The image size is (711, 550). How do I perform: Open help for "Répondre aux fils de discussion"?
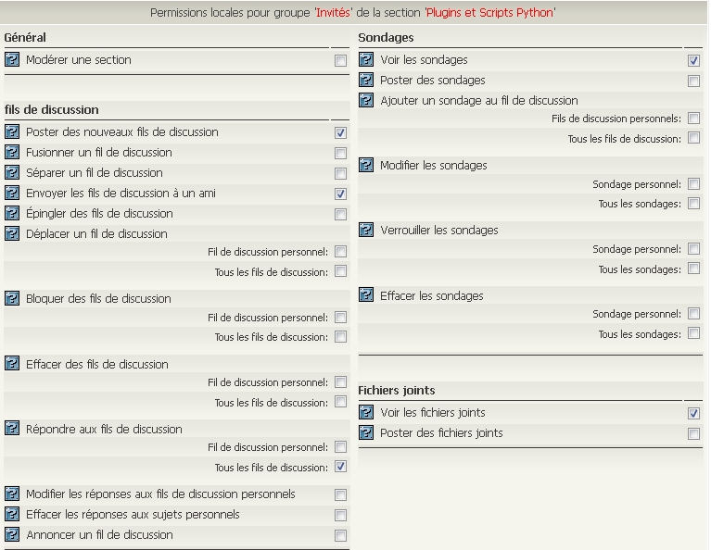pyautogui.click(x=12, y=428)
